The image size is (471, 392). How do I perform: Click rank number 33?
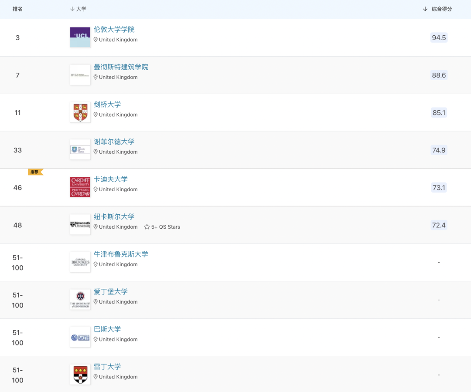18,150
